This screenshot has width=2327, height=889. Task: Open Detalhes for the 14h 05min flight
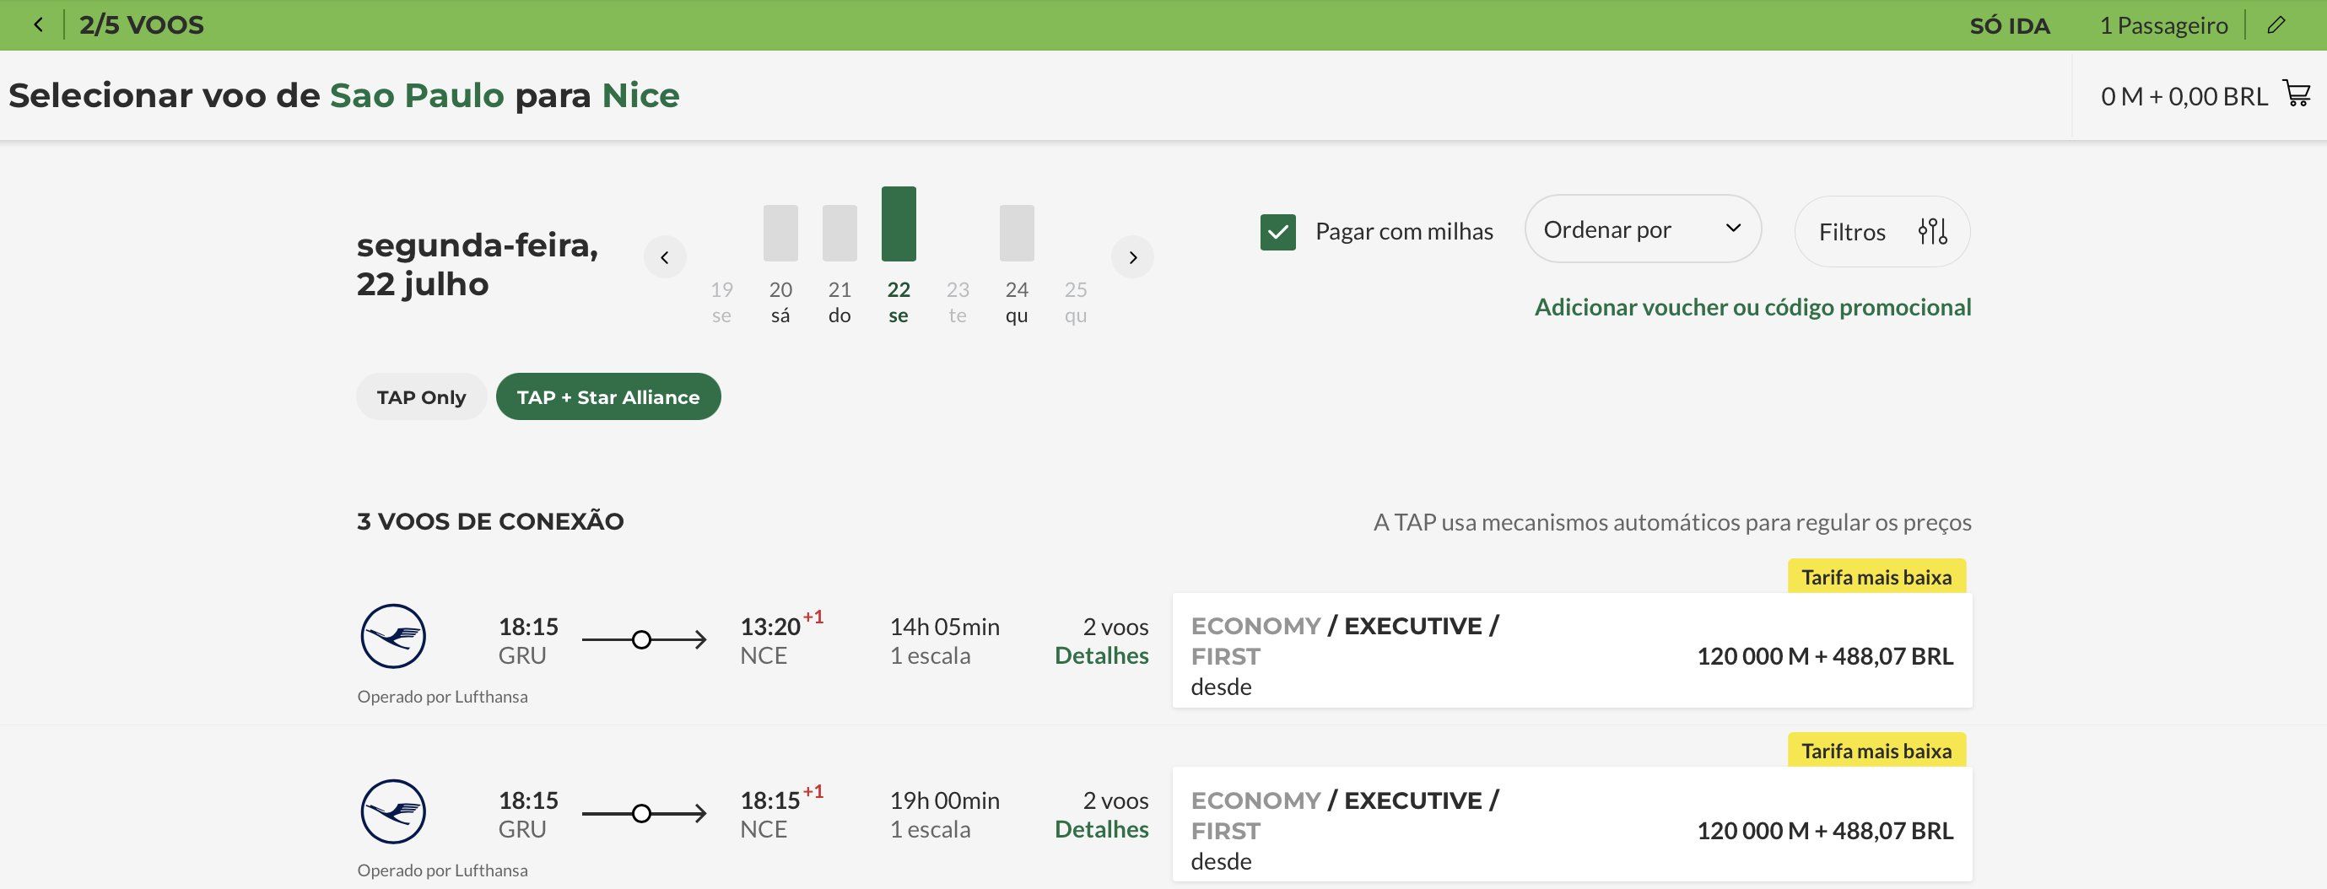click(x=1101, y=656)
